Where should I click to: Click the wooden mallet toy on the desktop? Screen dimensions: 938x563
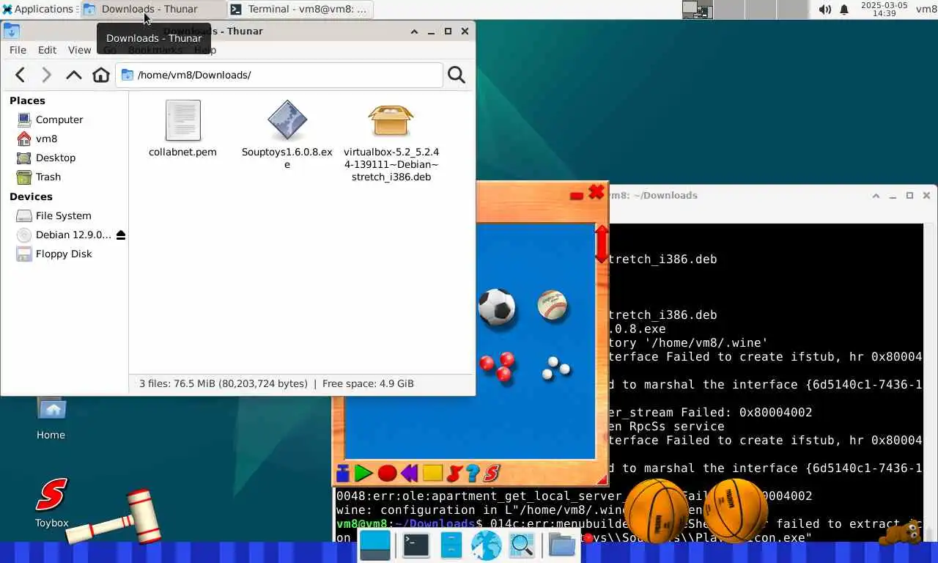pyautogui.click(x=114, y=518)
